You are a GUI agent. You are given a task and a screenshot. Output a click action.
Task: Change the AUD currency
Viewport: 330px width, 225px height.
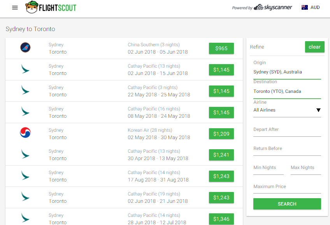[x=315, y=7]
